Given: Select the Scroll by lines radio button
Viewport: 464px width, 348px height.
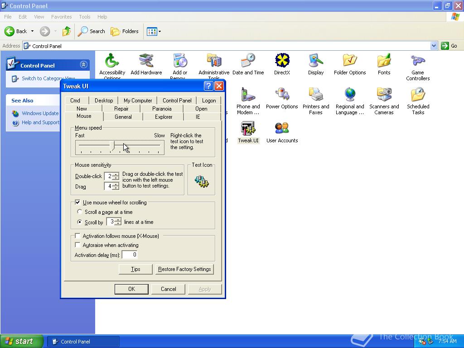Looking at the screenshot, I should (79, 222).
